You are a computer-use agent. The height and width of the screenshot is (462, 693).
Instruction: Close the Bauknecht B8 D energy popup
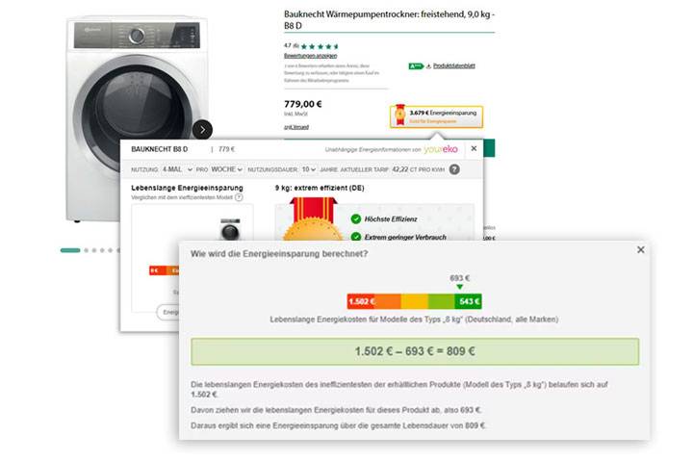tap(474, 148)
